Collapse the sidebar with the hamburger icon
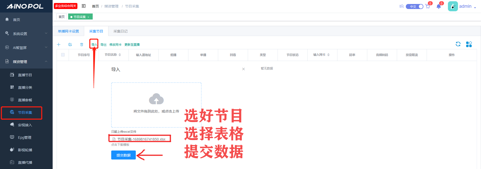This screenshot has width=481, height=169. (x=84, y=6)
